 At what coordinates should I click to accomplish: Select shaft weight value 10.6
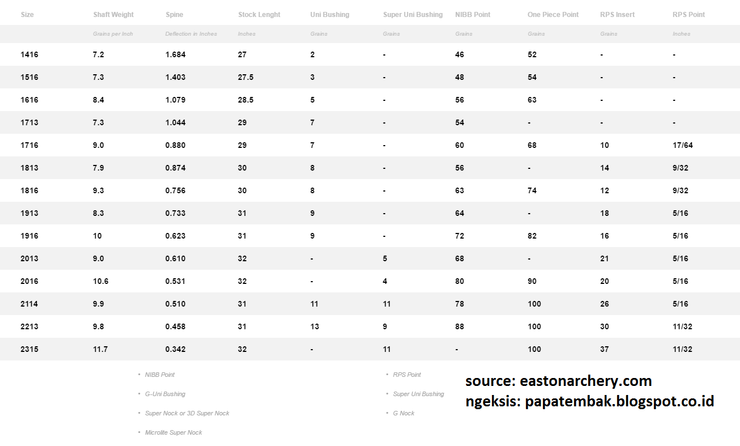pos(101,282)
